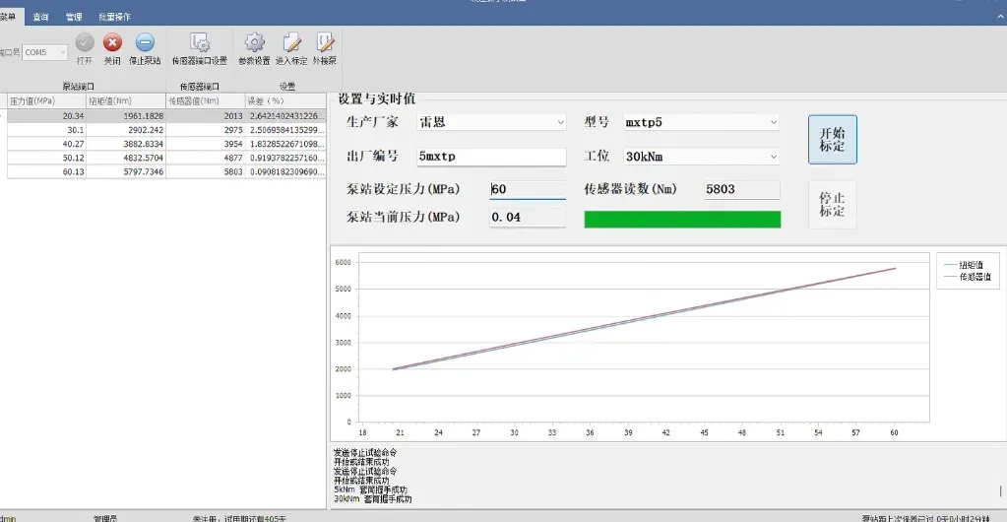Select the 外接泵 external pump icon

pyautogui.click(x=325, y=43)
